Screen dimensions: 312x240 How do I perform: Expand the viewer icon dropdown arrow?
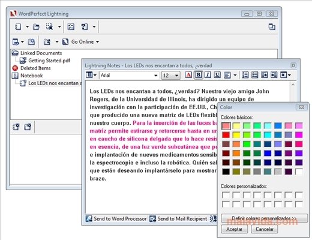click(22, 42)
